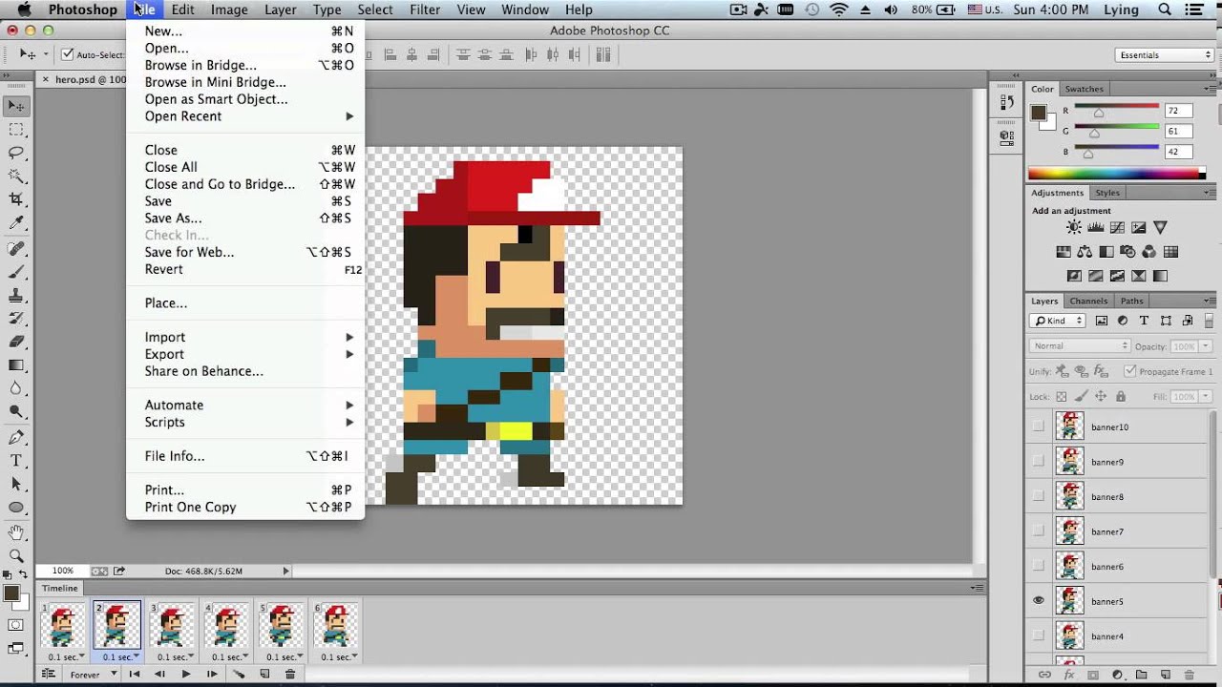Select the Brush tool
Screen dimensions: 1222x687
[x=16, y=272]
